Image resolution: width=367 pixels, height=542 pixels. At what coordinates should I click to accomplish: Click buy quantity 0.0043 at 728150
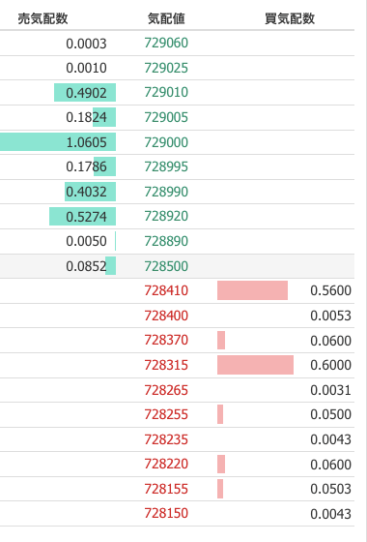pos(330,514)
